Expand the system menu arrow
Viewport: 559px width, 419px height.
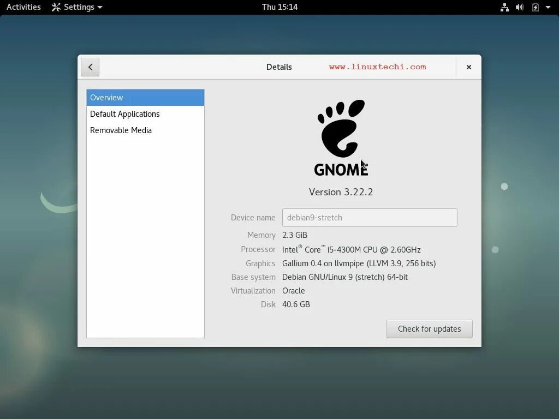click(548, 7)
